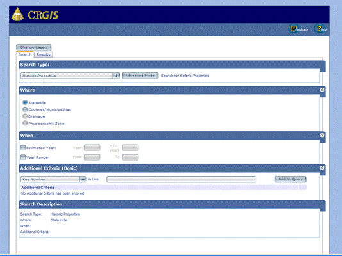Open the Key Number criteria dropdown

point(54,179)
